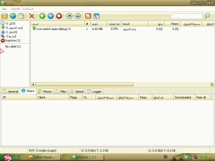Viewport: 215px width, 161px height.
Task: Sort by تم انجازه column header
Action: coord(114,24)
